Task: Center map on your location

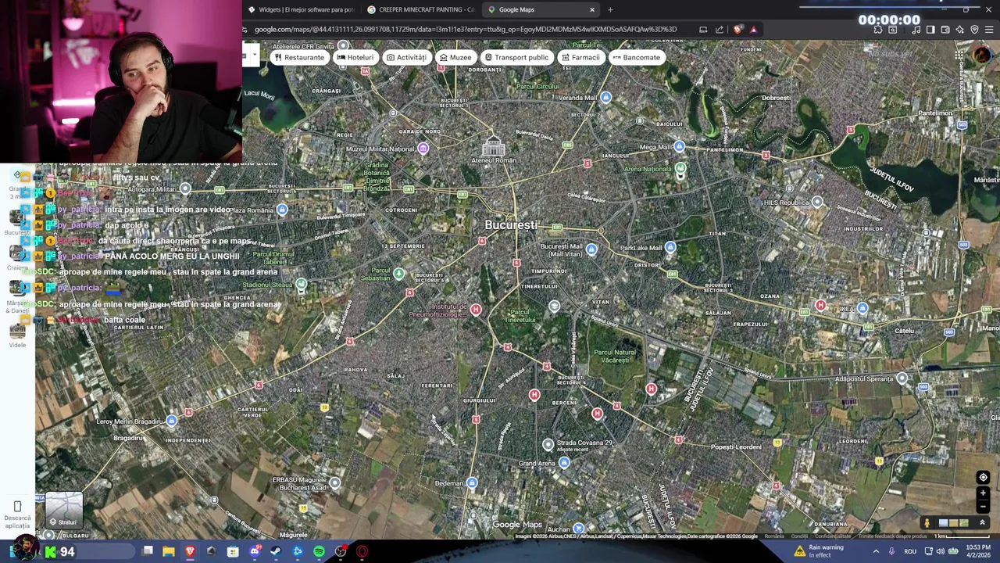Action: [x=983, y=477]
